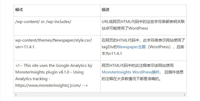This screenshot has width=200, height=101.
Task: Click the Google Analytics MonsterInsights comment cell
Action: pyautogui.click(x=57, y=77)
